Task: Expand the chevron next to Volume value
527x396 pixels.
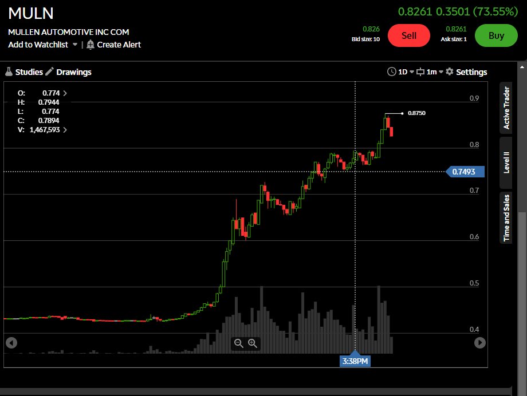Action: point(65,130)
